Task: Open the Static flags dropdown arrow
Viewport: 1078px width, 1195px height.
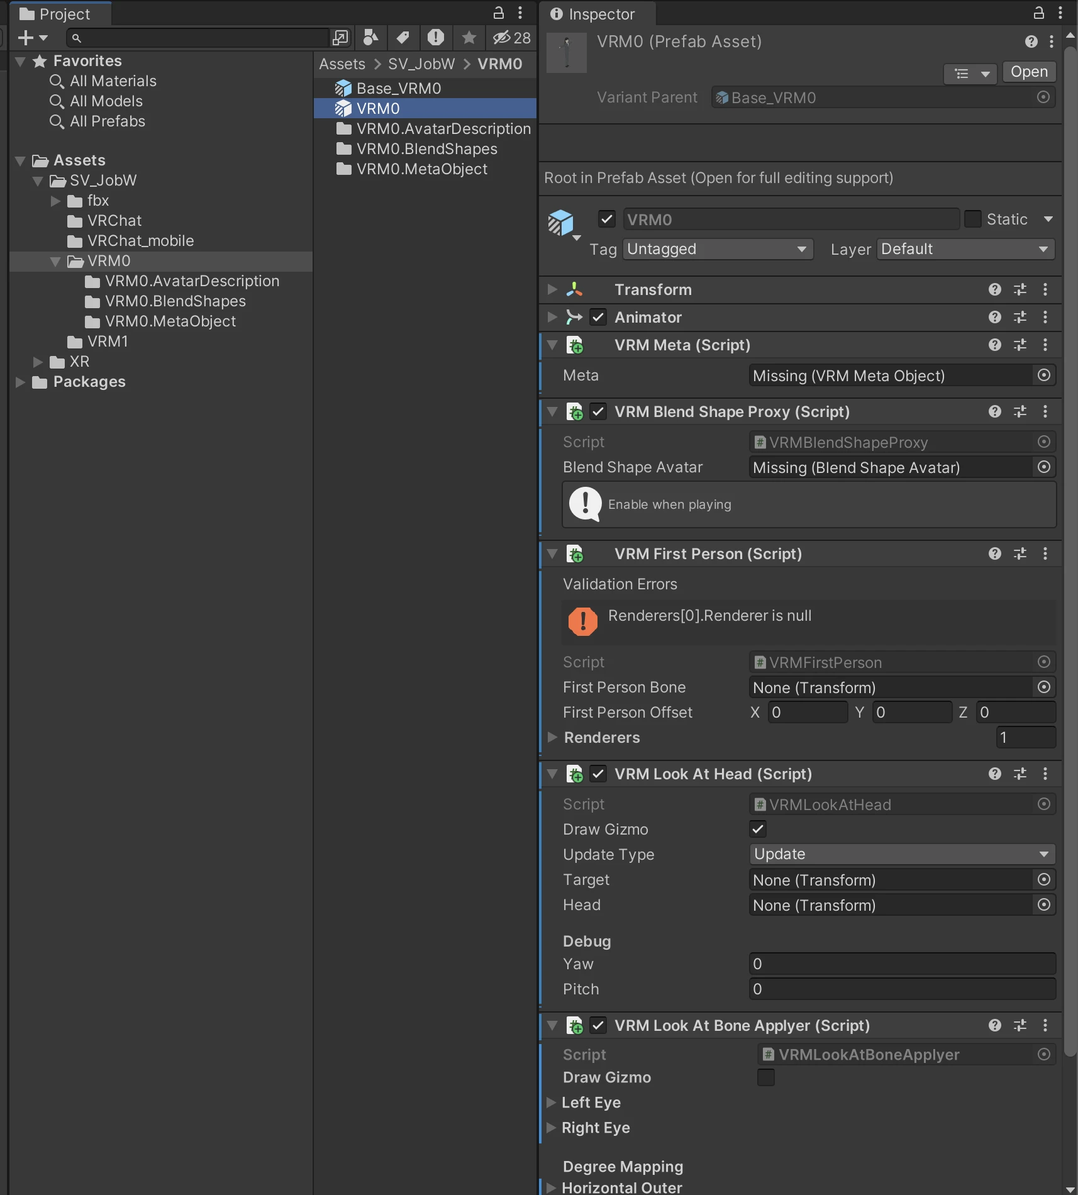Action: click(1048, 219)
